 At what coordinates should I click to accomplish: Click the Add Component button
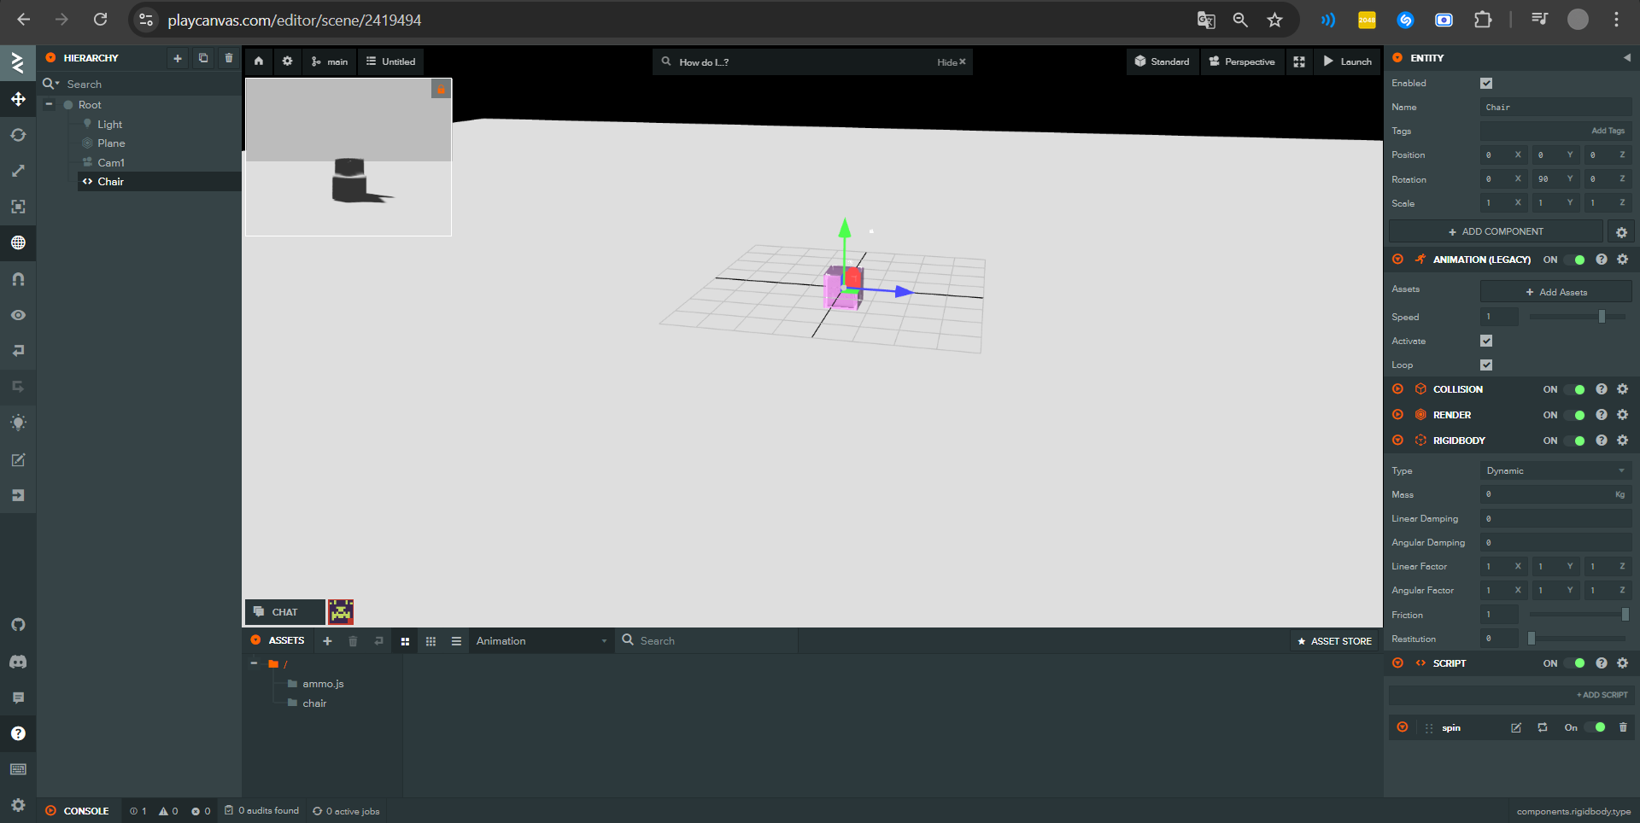pos(1495,231)
